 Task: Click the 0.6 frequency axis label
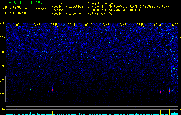point(2,109)
